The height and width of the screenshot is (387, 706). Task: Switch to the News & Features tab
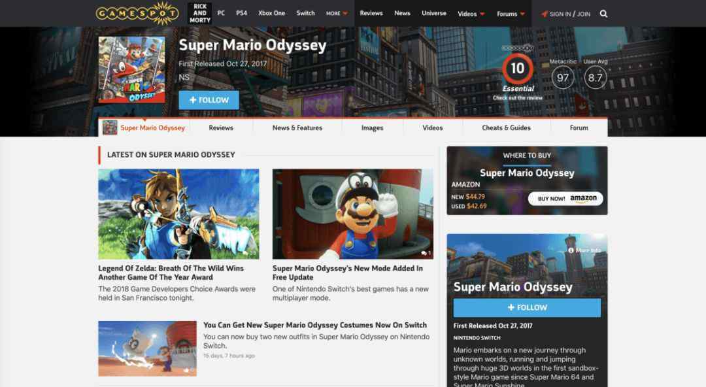297,128
